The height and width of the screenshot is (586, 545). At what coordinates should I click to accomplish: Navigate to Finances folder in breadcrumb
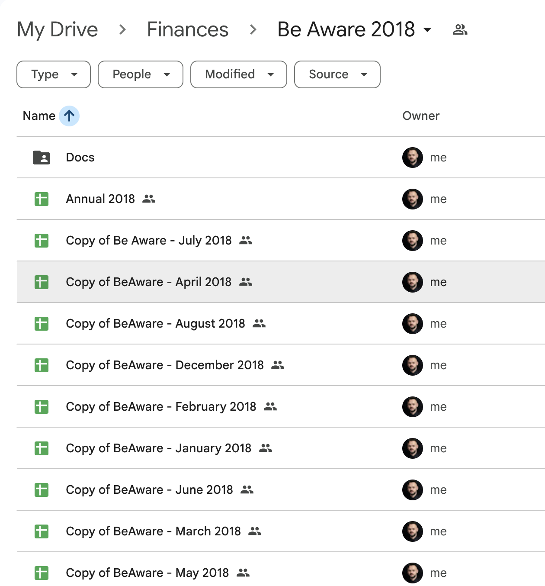[x=188, y=29]
